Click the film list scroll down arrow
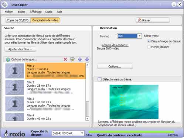 87,118
